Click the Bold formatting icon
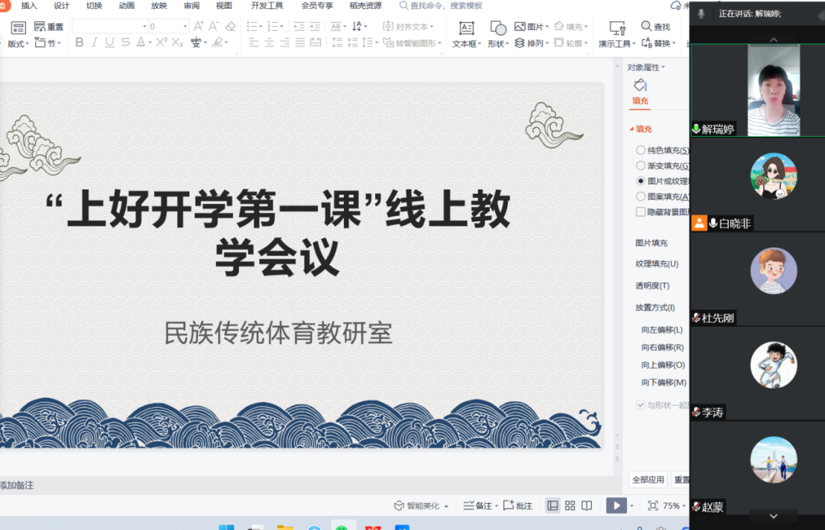825x530 pixels. click(79, 43)
